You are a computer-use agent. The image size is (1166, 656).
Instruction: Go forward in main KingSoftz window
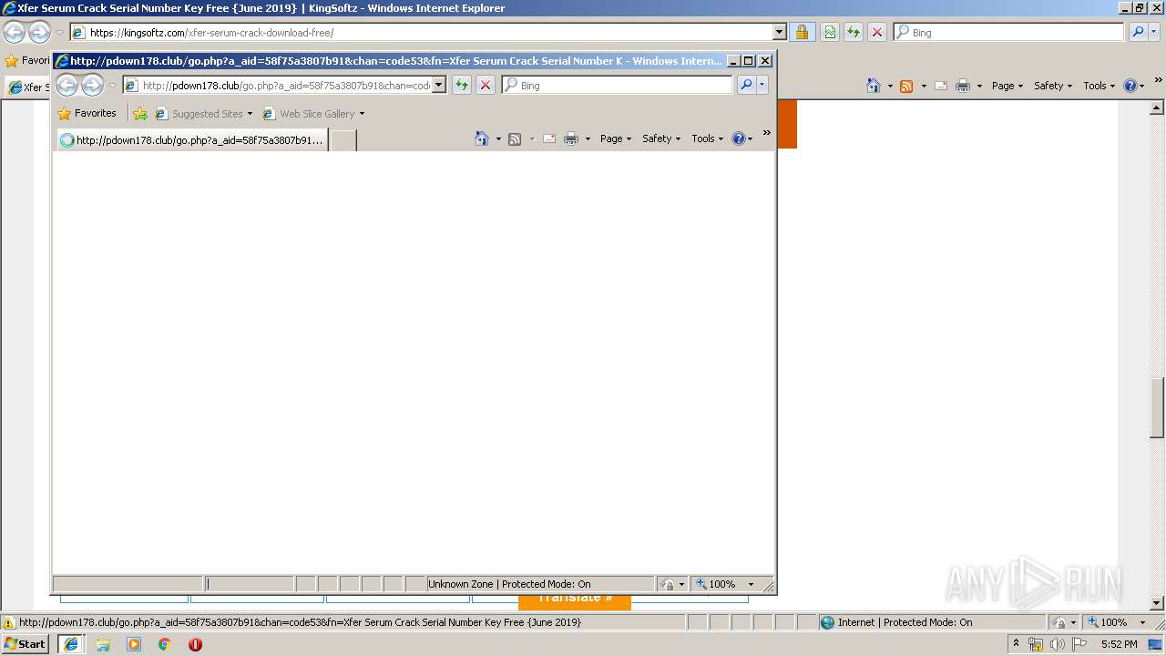point(39,32)
